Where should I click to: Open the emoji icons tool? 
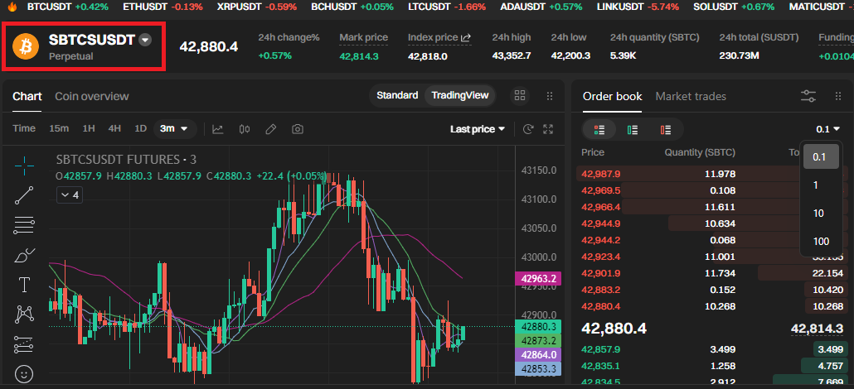click(x=25, y=374)
